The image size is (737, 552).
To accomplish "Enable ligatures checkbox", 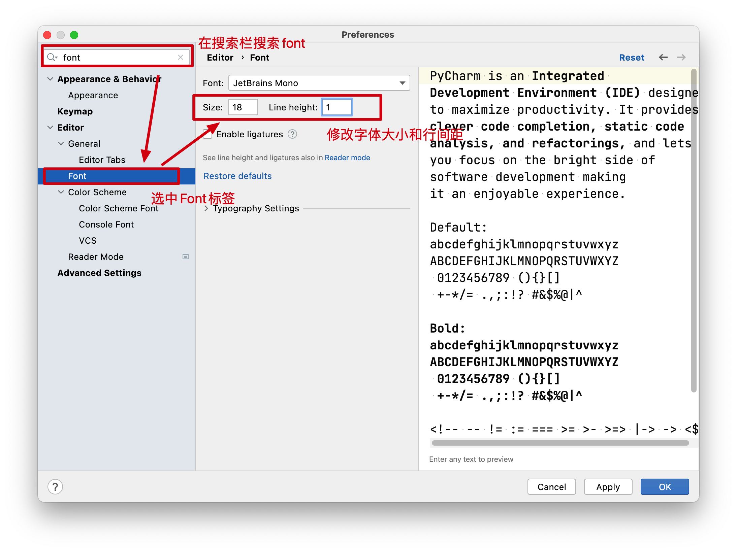I will click(x=207, y=134).
